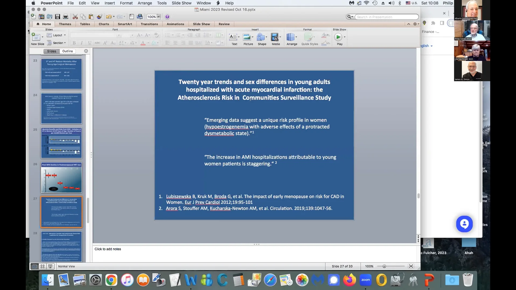Start slideshow with the Play button
Viewport: 516px width, 290px height.
coord(338,37)
